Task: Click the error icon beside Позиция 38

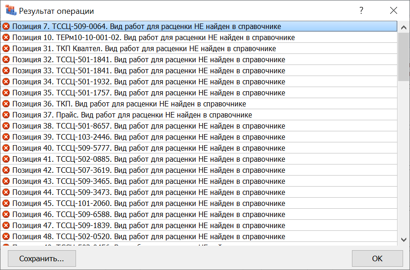Action: [6, 126]
